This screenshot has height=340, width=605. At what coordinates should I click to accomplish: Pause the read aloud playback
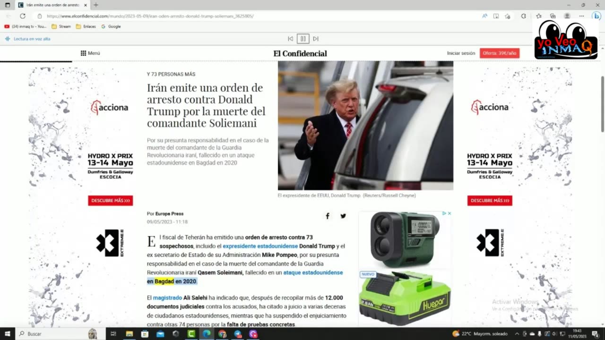point(303,39)
